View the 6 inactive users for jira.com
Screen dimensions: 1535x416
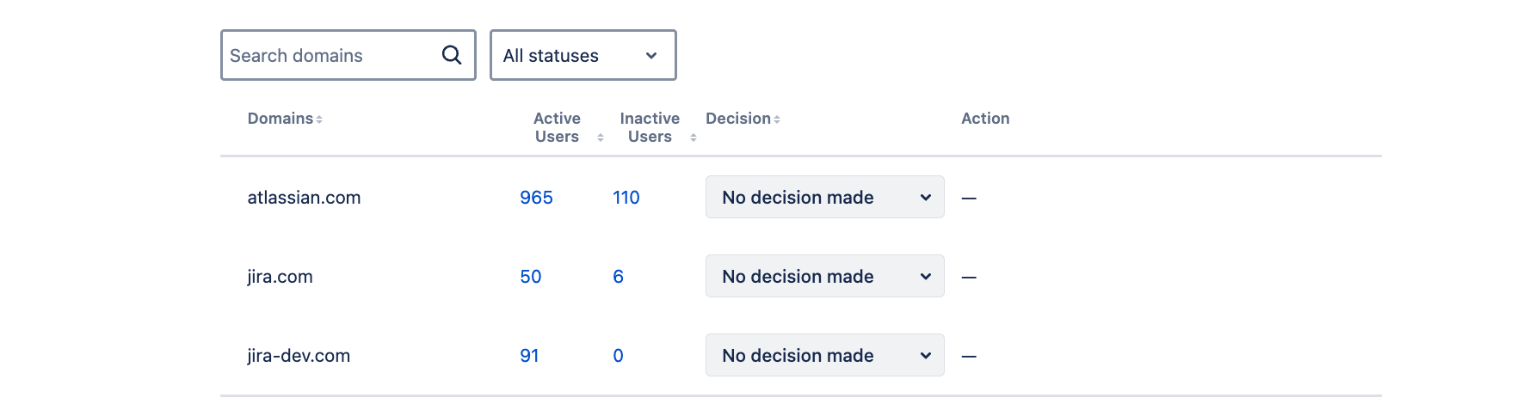pyautogui.click(x=618, y=277)
